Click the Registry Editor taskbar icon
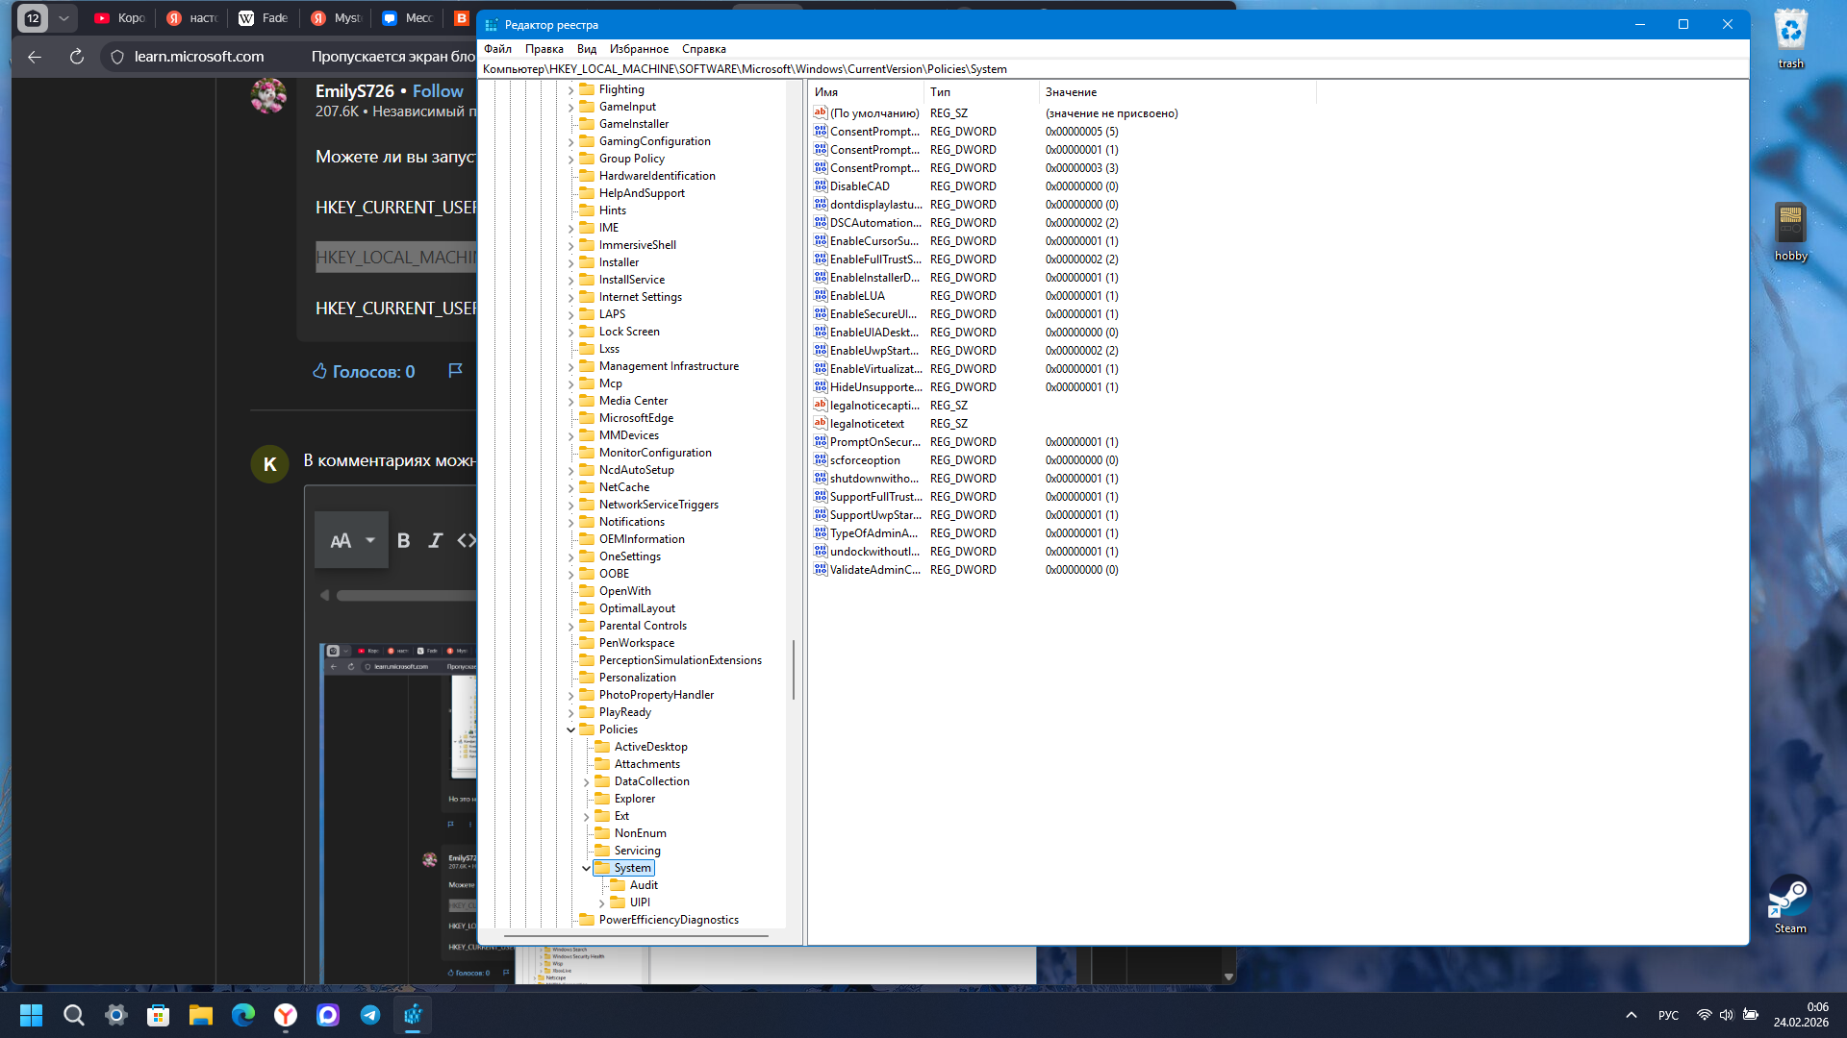The width and height of the screenshot is (1847, 1038). click(x=413, y=1015)
